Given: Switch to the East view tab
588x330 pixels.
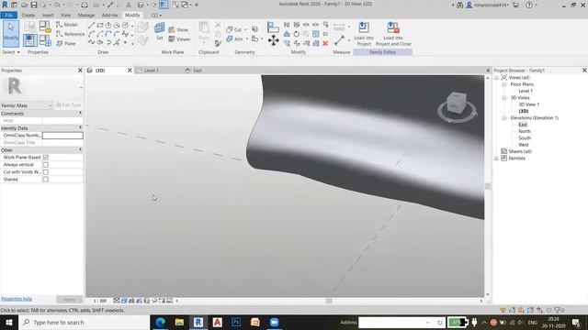Looking at the screenshot, I should (198, 71).
